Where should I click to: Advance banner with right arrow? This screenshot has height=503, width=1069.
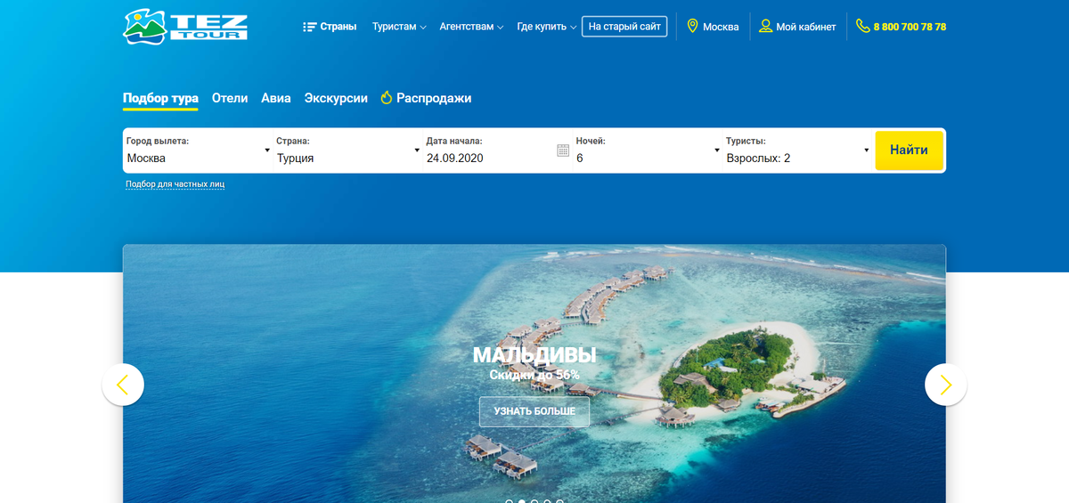tap(946, 385)
